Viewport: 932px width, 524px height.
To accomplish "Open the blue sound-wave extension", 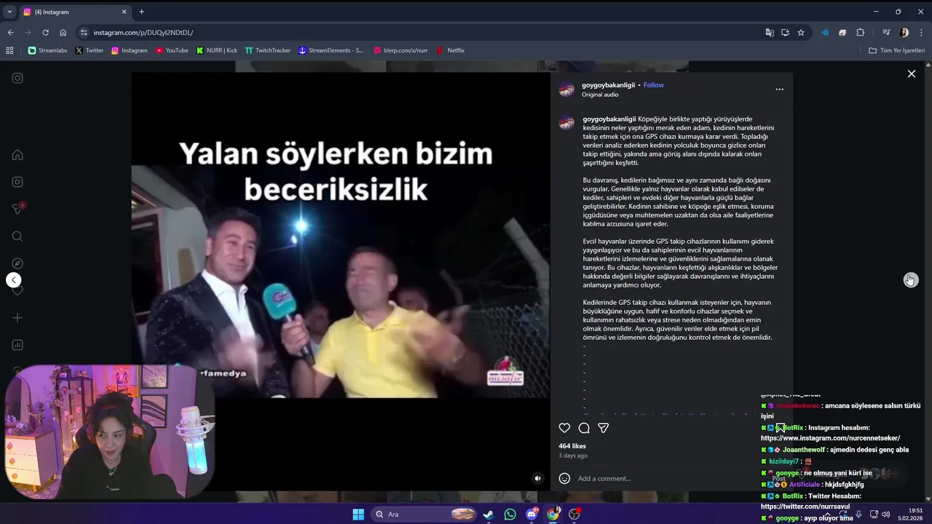I will (x=825, y=32).
